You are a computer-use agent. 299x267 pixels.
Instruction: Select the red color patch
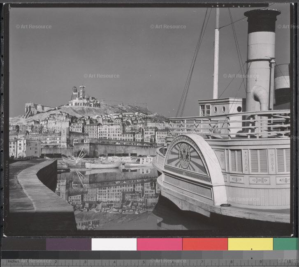pos(205,244)
